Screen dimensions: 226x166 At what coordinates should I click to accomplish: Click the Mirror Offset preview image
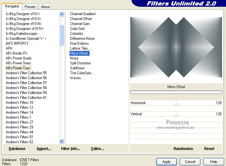(176, 47)
